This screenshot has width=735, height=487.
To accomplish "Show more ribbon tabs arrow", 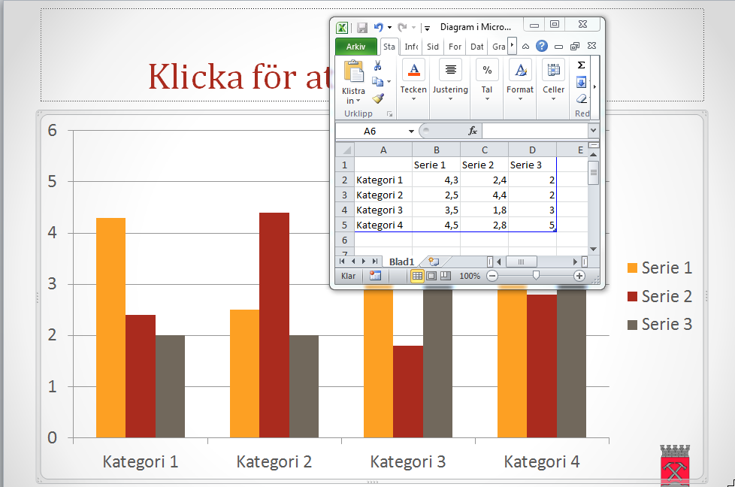I will [x=513, y=45].
